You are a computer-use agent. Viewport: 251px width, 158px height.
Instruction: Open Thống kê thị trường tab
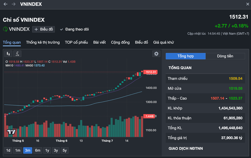tap(43, 42)
